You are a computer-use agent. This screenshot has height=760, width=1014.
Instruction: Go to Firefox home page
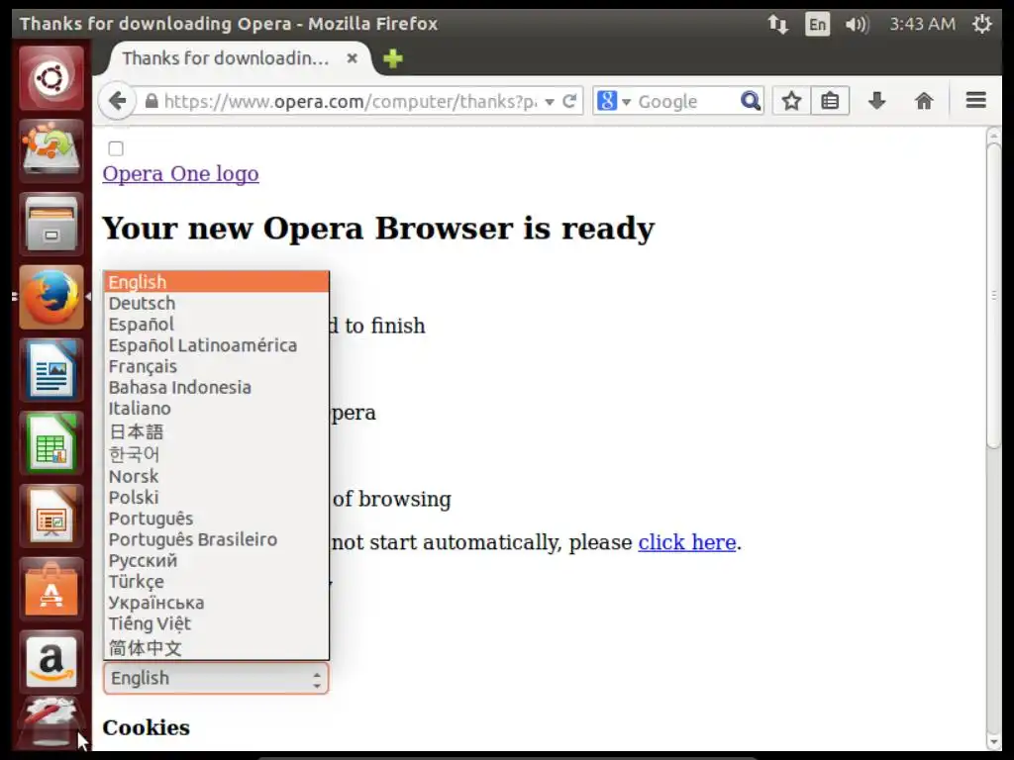coord(924,101)
